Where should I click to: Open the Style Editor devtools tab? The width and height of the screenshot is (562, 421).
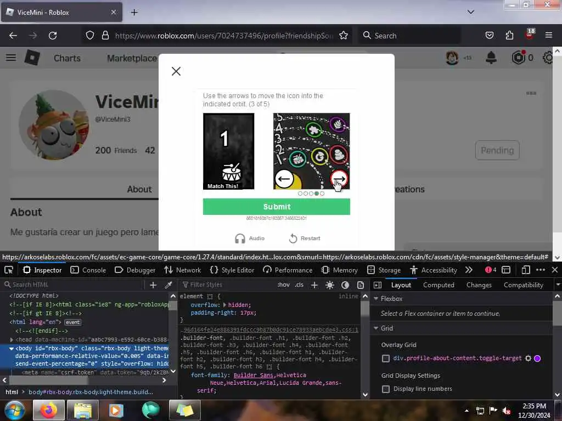(x=232, y=270)
